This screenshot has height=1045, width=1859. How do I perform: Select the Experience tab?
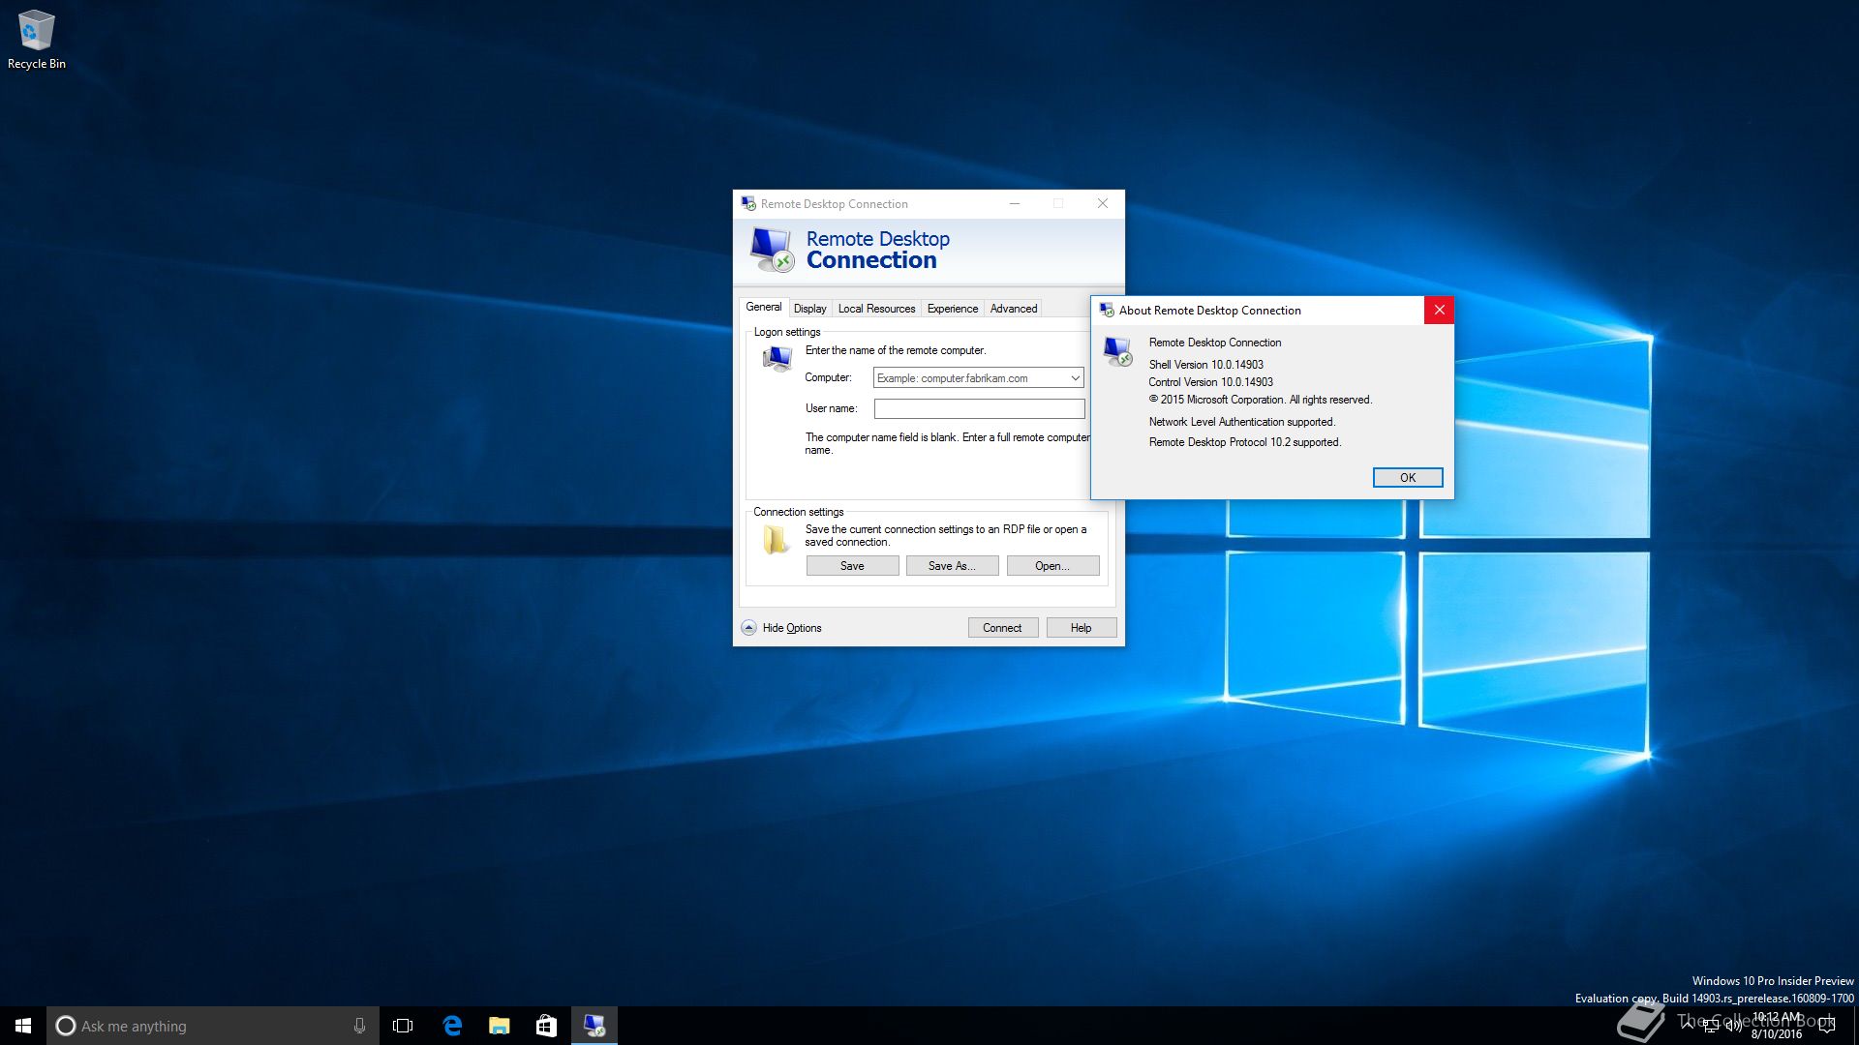[952, 309]
